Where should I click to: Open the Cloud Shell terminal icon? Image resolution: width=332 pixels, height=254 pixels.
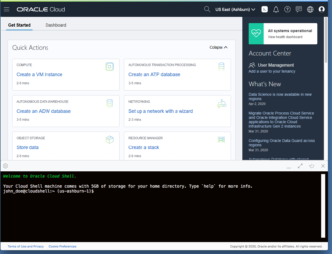(264, 9)
